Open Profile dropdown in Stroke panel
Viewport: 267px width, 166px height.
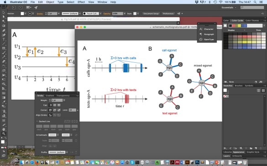pyautogui.click(x=67, y=152)
